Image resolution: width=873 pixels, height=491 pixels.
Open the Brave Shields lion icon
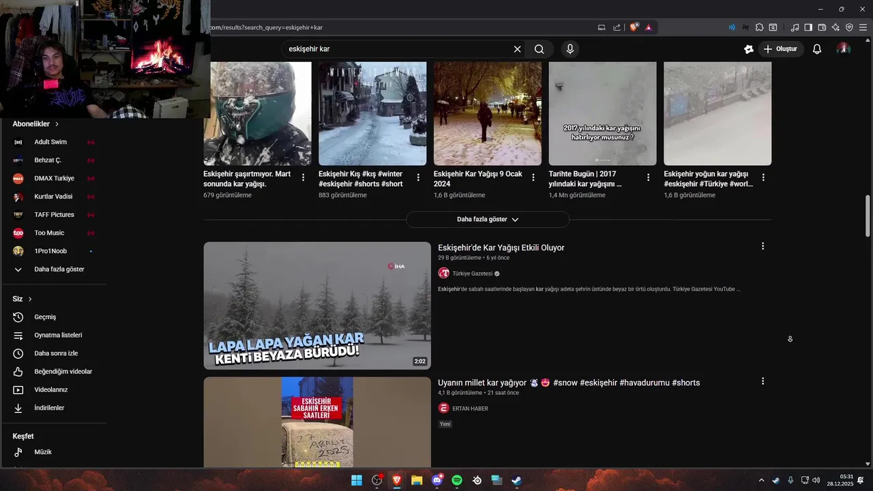coord(634,27)
